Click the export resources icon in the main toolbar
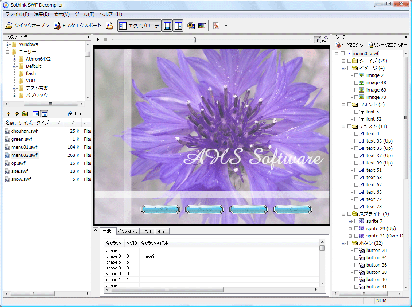 coord(109,26)
